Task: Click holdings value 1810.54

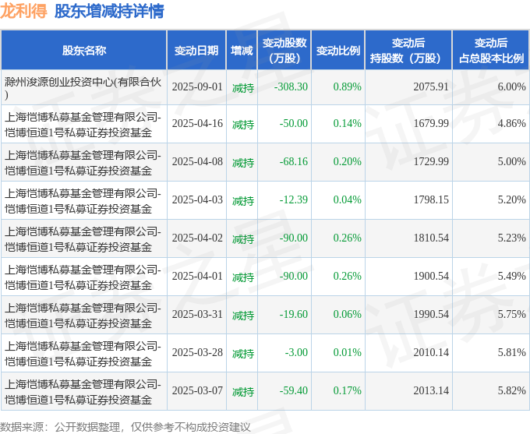Action: [x=431, y=238]
